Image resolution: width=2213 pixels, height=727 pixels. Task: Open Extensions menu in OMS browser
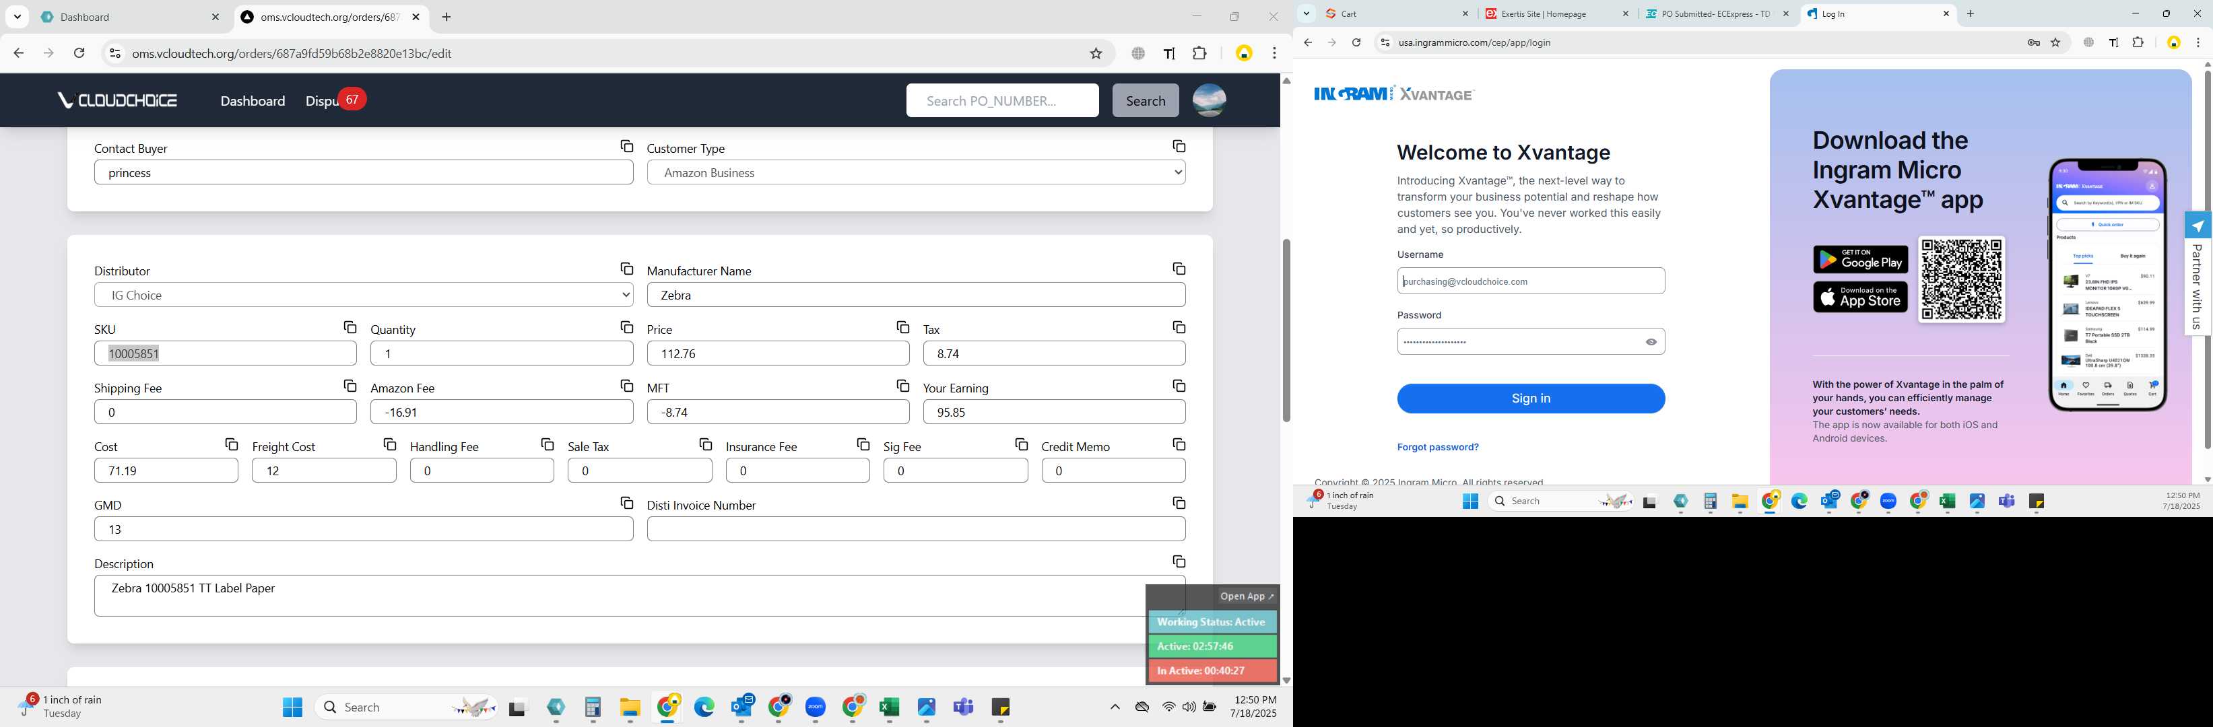point(1199,53)
